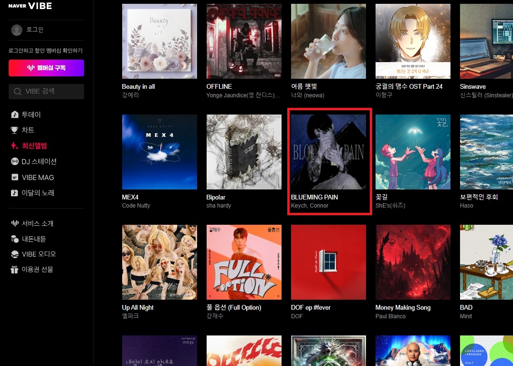
Task: Click the NAVER VIBE logo
Action: [30, 6]
